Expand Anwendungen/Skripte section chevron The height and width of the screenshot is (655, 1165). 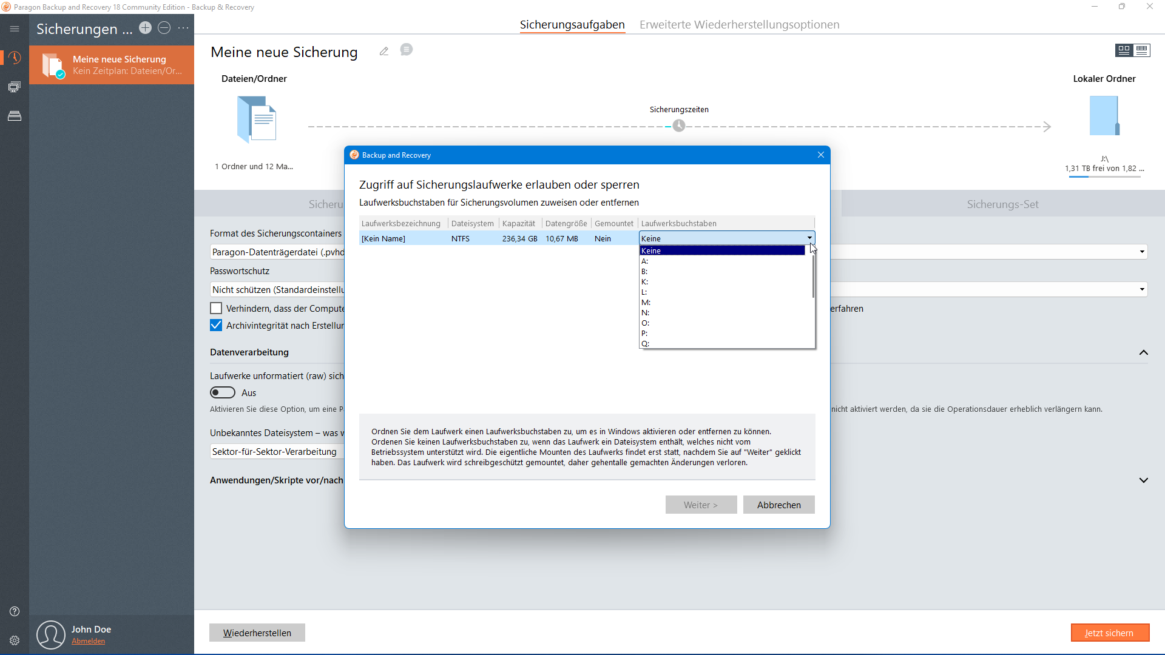pyautogui.click(x=1143, y=480)
